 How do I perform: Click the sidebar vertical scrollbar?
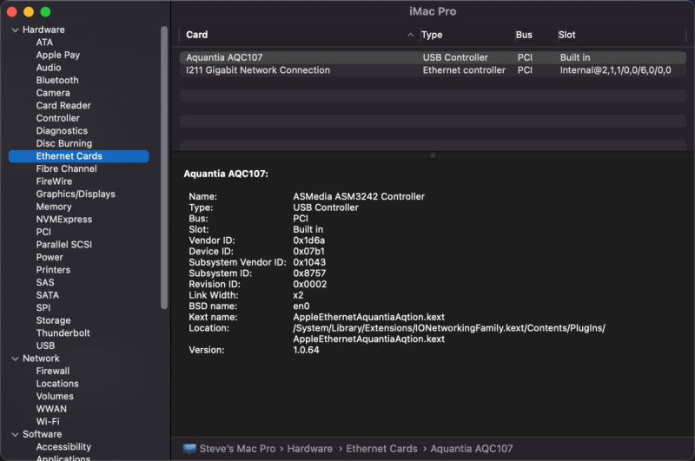point(164,165)
